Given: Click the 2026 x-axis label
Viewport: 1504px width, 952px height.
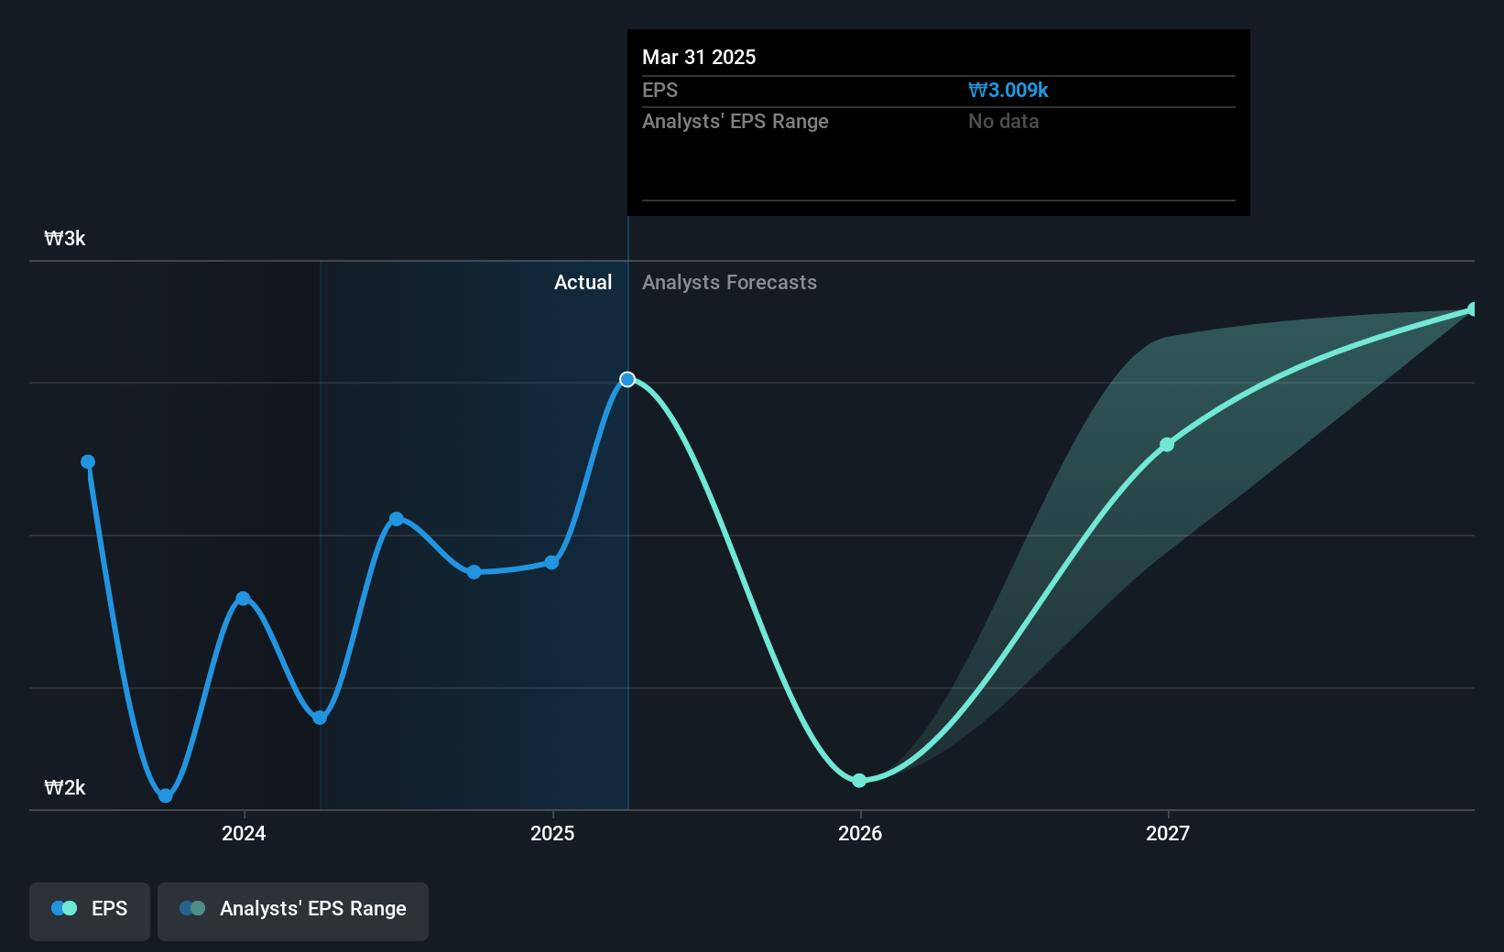Looking at the screenshot, I should pos(860,833).
